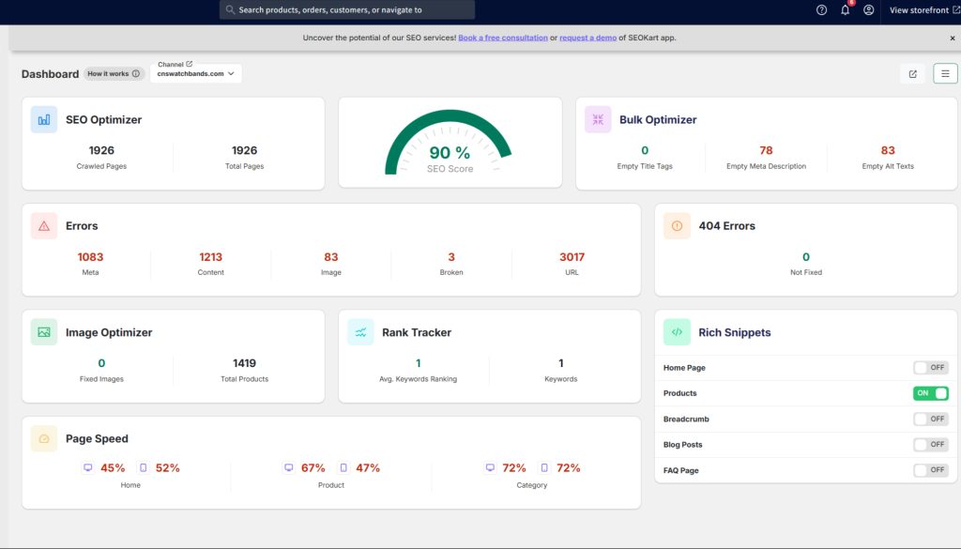
Task: Click the SEO Optimizer bar chart icon
Action: click(43, 119)
